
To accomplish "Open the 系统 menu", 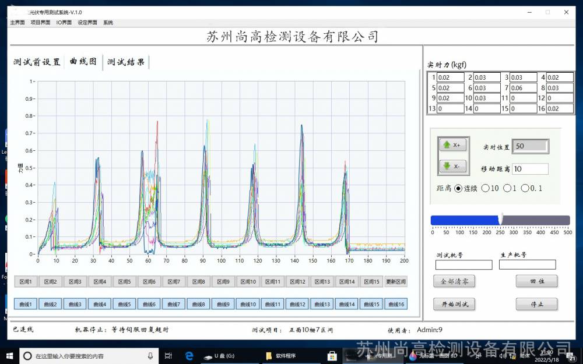I will point(108,23).
